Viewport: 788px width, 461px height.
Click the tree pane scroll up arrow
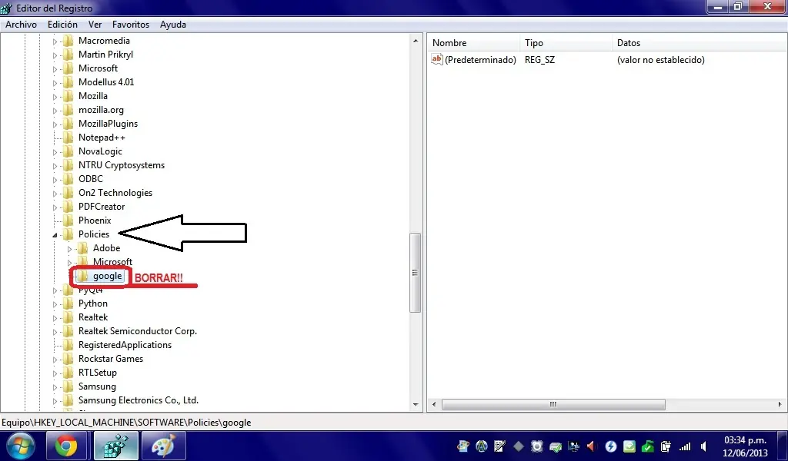(x=416, y=41)
